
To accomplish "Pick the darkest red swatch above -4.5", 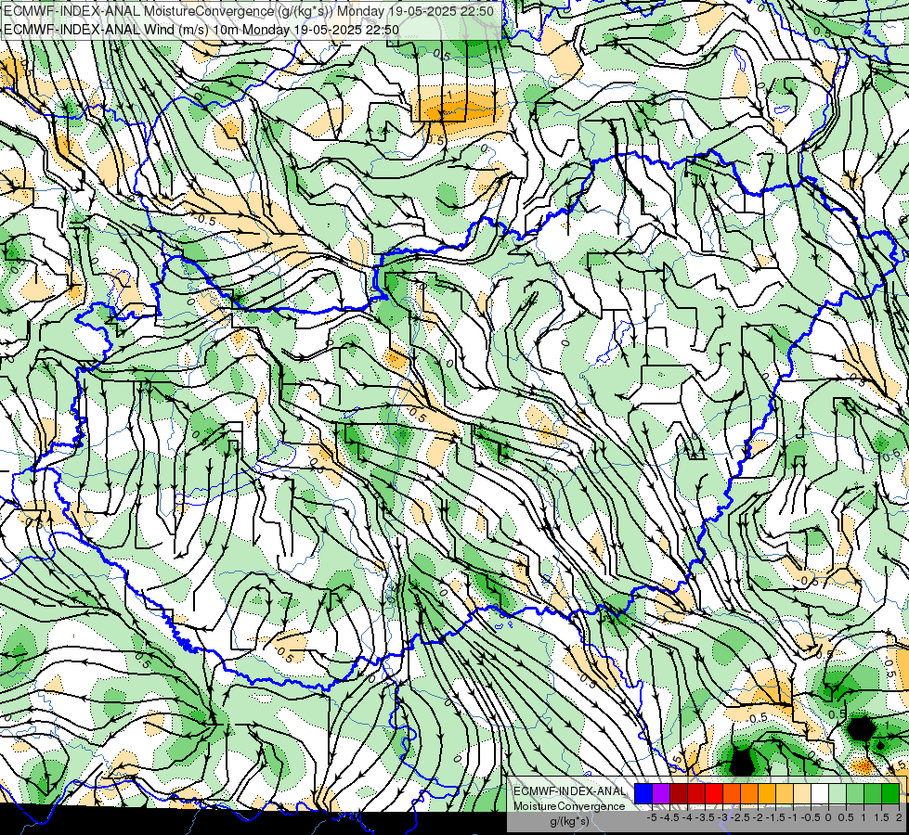I will [x=679, y=793].
